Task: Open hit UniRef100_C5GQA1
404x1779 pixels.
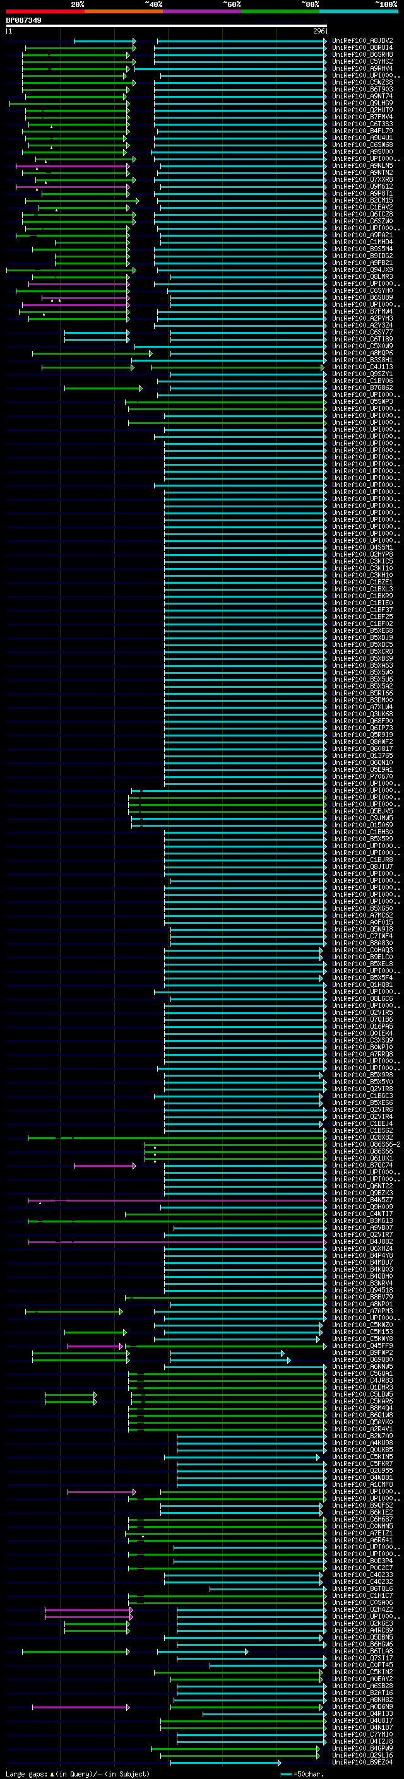Action: point(362,1374)
